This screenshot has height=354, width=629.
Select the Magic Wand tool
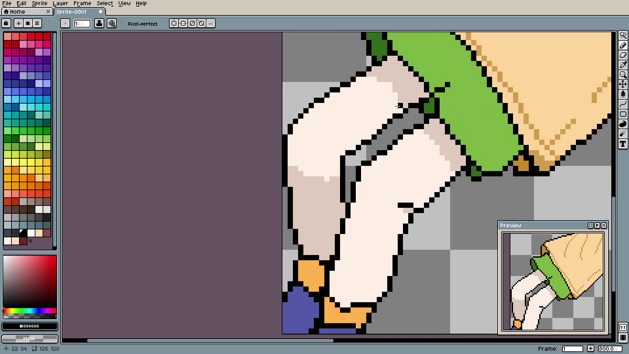(x=623, y=35)
